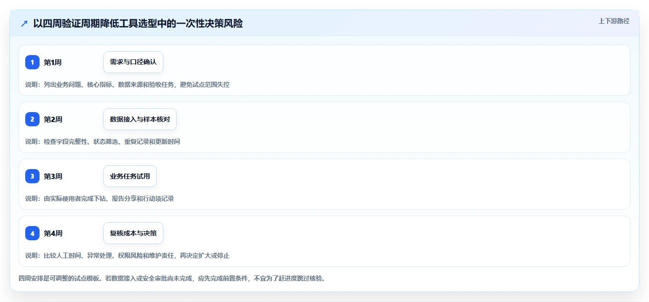The image size is (649, 302).
Task: Open the 数据接入与样本核对 step chip
Action: [140, 119]
